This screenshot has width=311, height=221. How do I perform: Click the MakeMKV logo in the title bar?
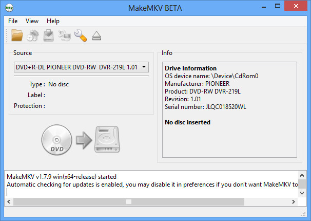click(x=9, y=8)
